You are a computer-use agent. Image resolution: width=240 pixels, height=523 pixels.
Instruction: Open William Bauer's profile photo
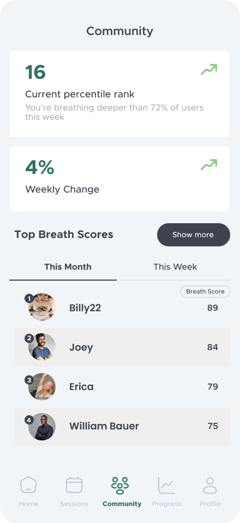point(42,427)
